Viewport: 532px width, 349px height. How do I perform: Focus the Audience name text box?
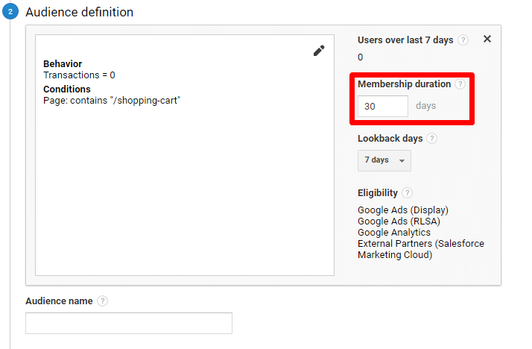129,323
